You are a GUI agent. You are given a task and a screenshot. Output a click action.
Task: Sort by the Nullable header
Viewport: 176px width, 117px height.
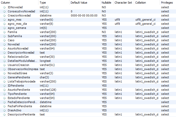click(107, 3)
